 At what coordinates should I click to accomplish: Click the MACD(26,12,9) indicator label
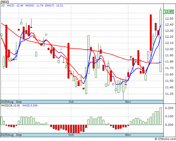[x=10, y=106]
